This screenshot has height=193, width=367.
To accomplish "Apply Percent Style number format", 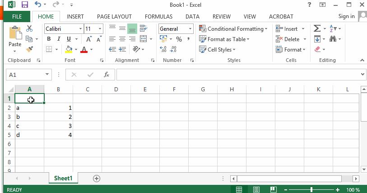I will [179, 39].
